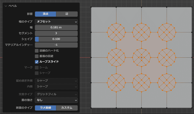Click the 影響 label
The width and height of the screenshot is (194, 114).
tap(30, 14)
